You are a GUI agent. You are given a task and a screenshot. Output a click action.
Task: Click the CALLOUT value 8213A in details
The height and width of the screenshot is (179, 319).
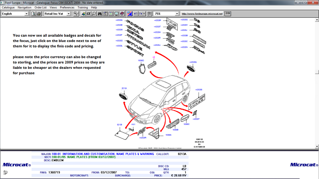click(182, 154)
